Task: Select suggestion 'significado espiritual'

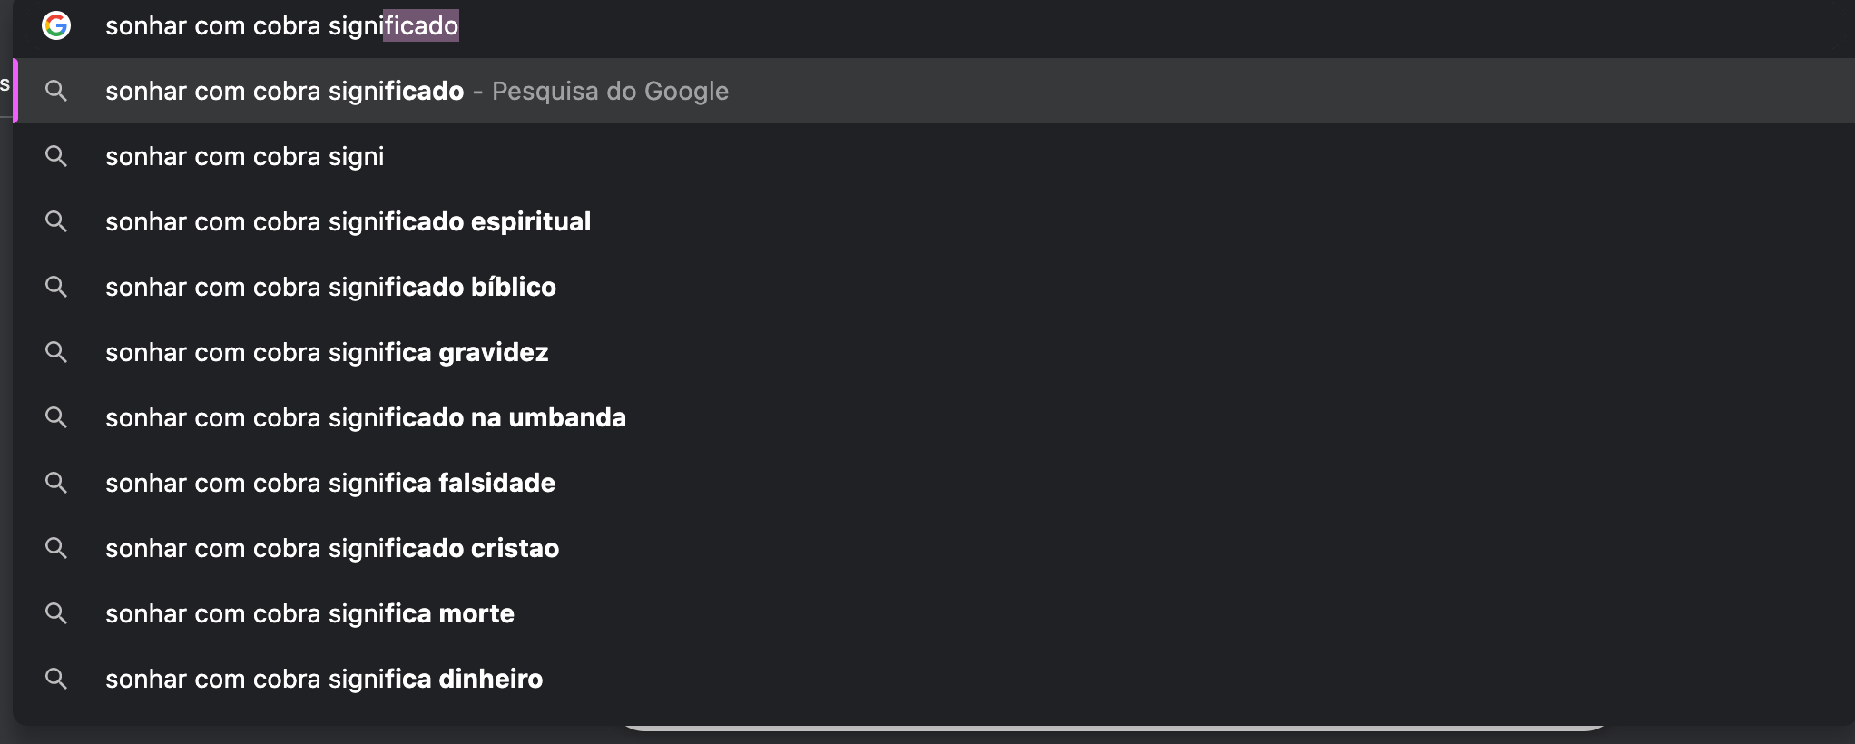Action: coord(935,221)
